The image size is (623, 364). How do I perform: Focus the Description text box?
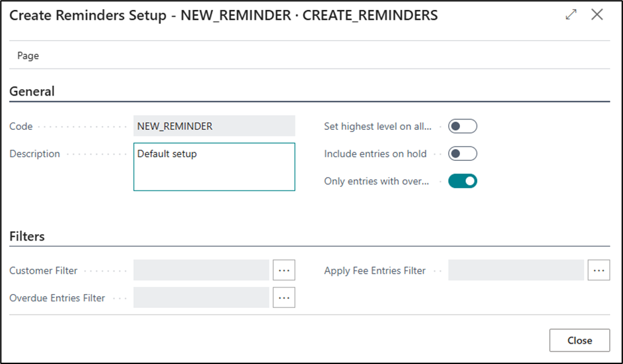pyautogui.click(x=214, y=167)
